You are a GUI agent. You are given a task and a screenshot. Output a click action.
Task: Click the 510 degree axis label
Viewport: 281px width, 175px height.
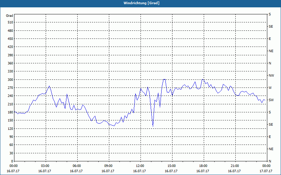coord(9,22)
